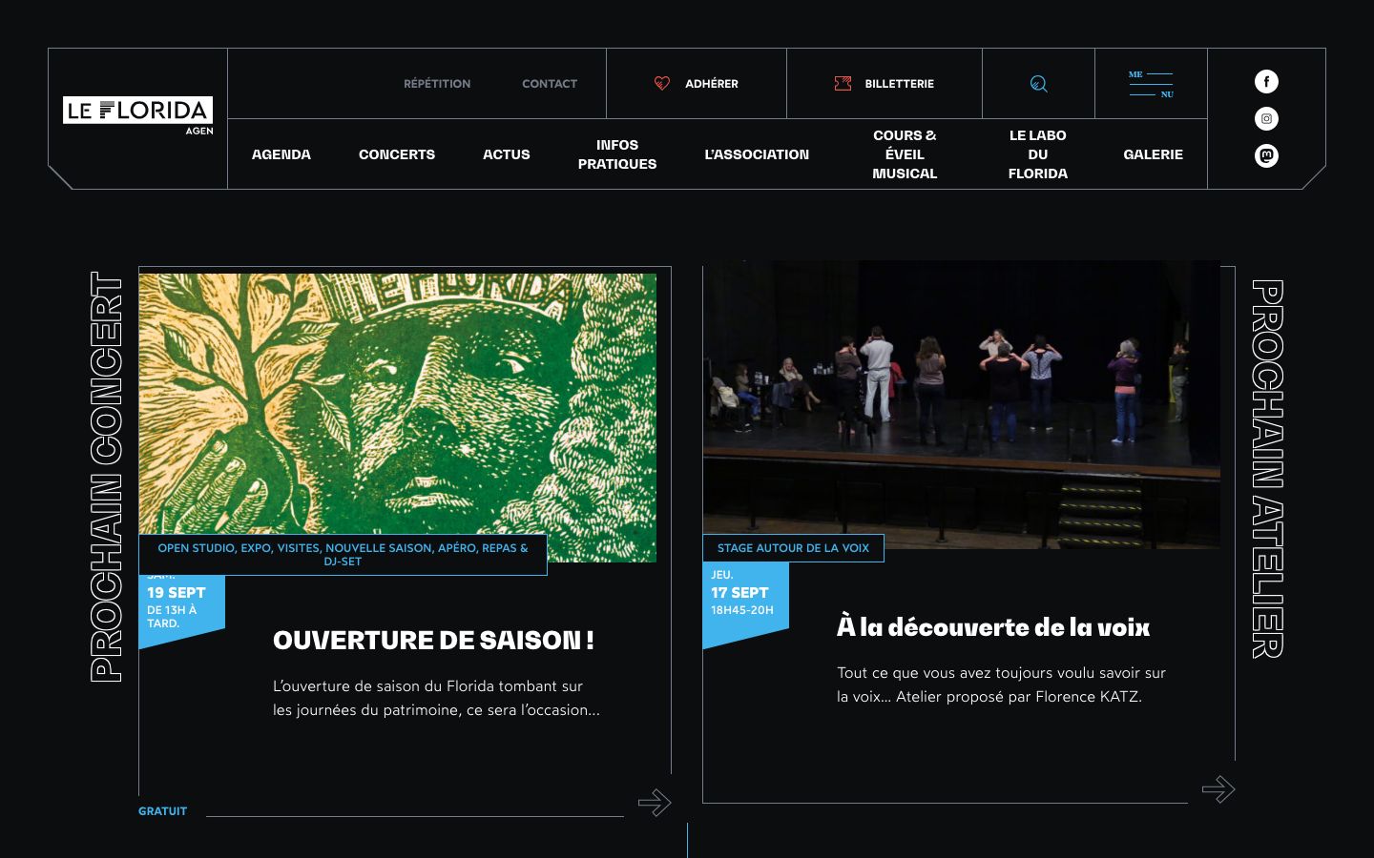Click the heart icon beside Adhérer
1374x858 pixels.
[x=662, y=84]
